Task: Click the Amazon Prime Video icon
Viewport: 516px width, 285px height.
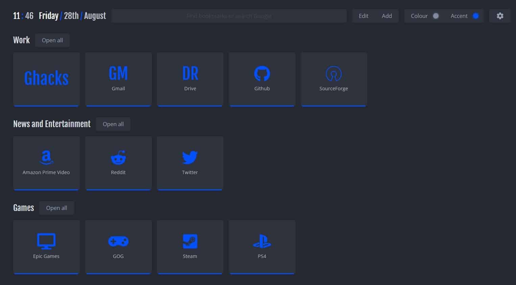Action: click(46, 157)
